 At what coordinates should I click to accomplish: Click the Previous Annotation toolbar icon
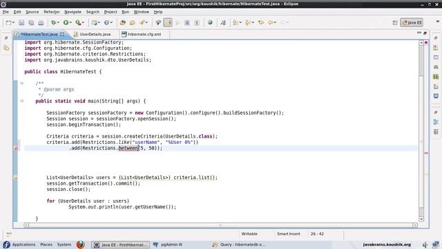tap(247, 23)
